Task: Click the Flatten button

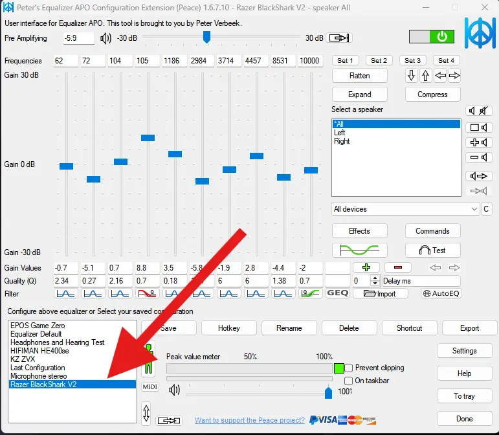Action: pyautogui.click(x=360, y=76)
